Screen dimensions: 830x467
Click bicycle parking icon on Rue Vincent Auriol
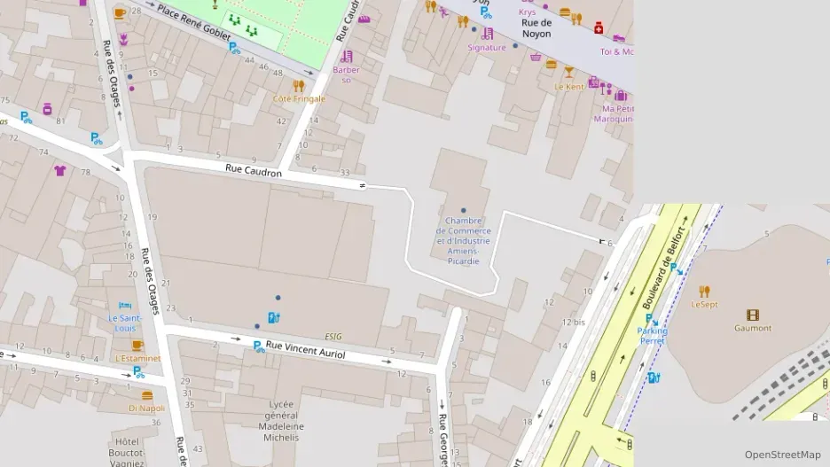pos(259,347)
